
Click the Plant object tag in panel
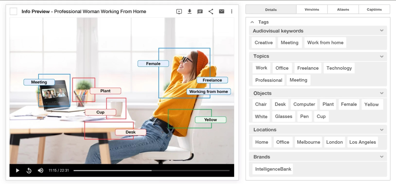point(328,104)
